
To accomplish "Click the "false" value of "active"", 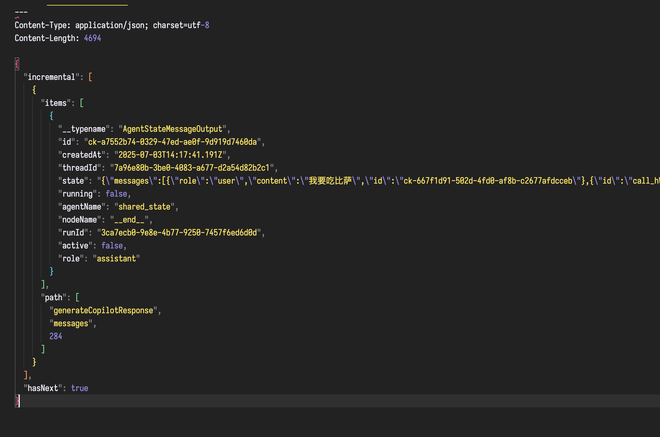I will [112, 246].
